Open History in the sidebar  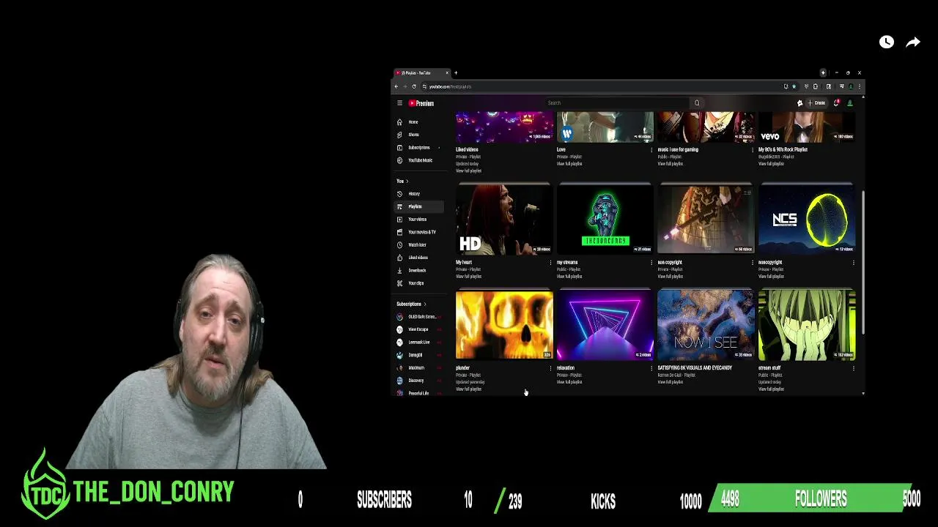coord(419,194)
